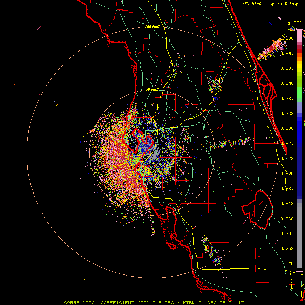Viewport: 305px width, 305px height.
Task: Click the 0.733 value on the color scale
Action: tap(287, 114)
